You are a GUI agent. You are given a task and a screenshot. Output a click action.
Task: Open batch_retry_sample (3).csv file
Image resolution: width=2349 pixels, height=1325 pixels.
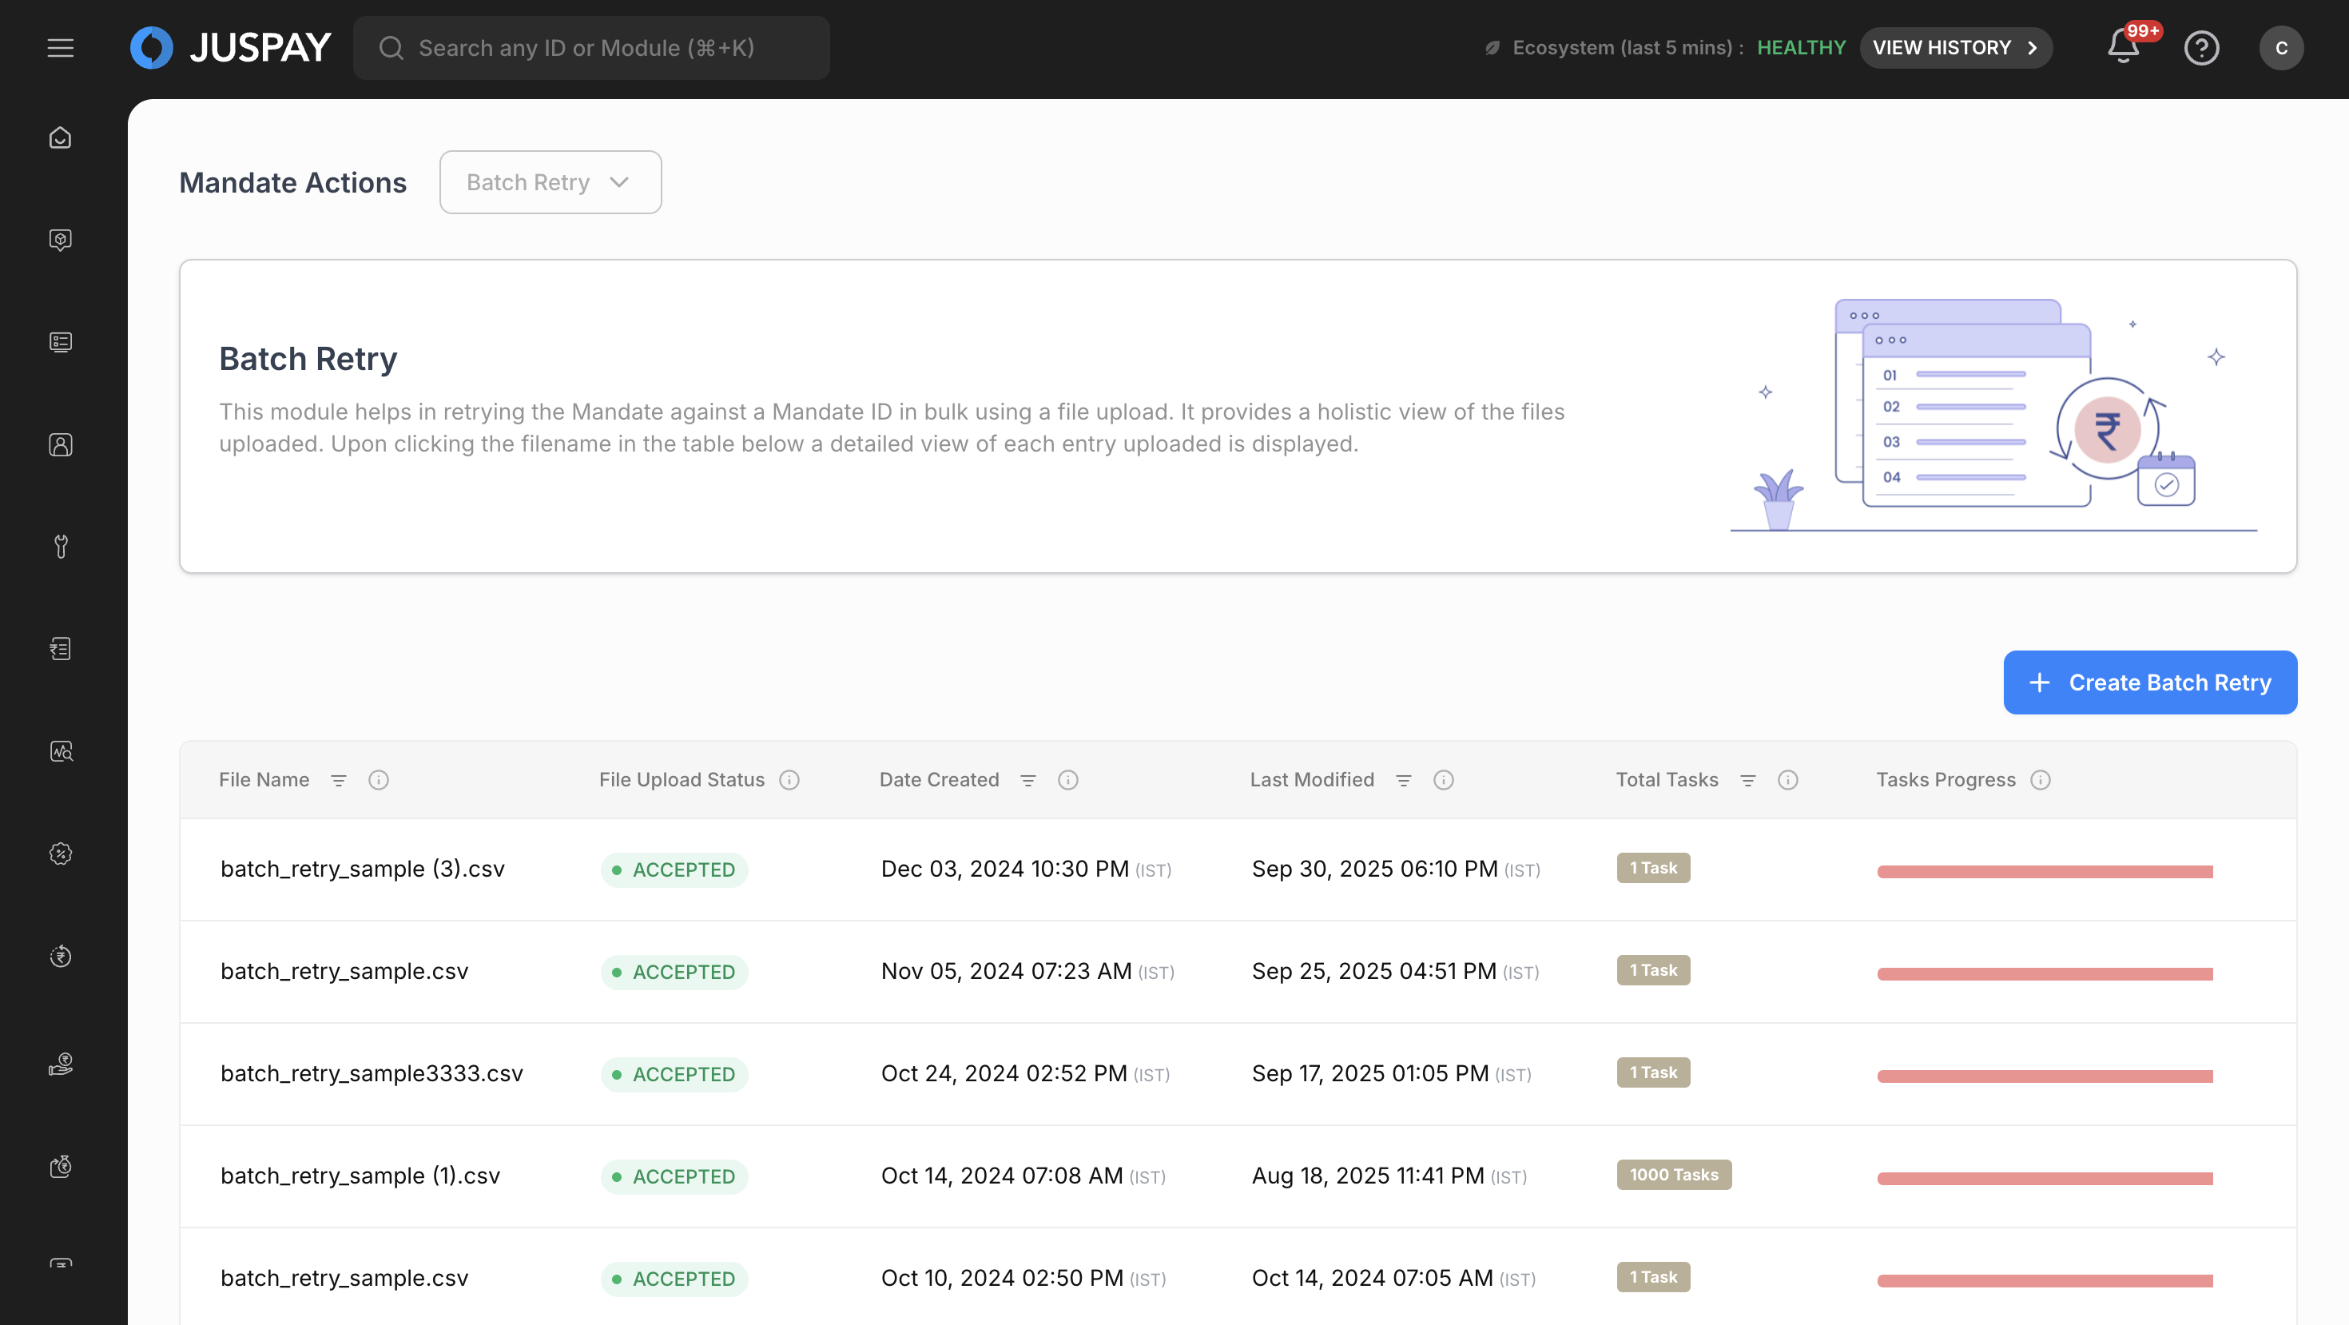tap(362, 869)
